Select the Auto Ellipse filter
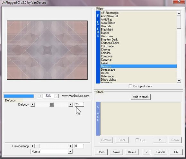The width and height of the screenshot is (186, 159). (138, 23)
